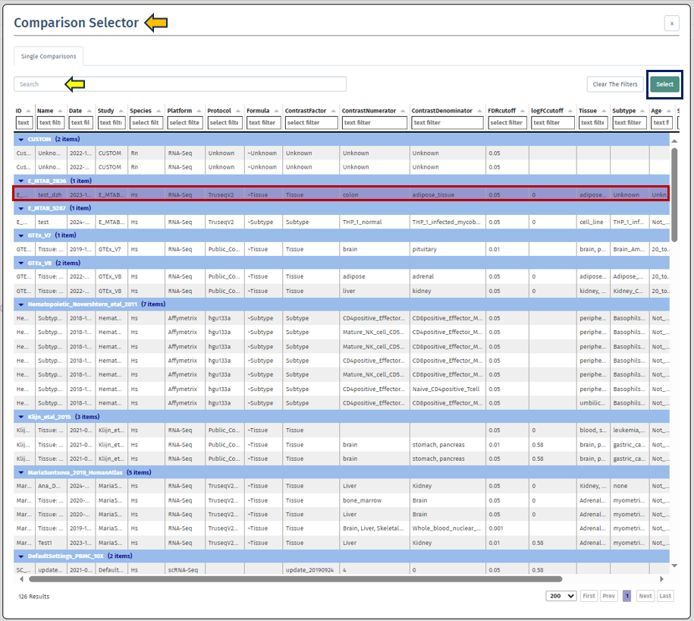Collapse the CUSTOM group
The height and width of the screenshot is (621, 694).
(20, 139)
